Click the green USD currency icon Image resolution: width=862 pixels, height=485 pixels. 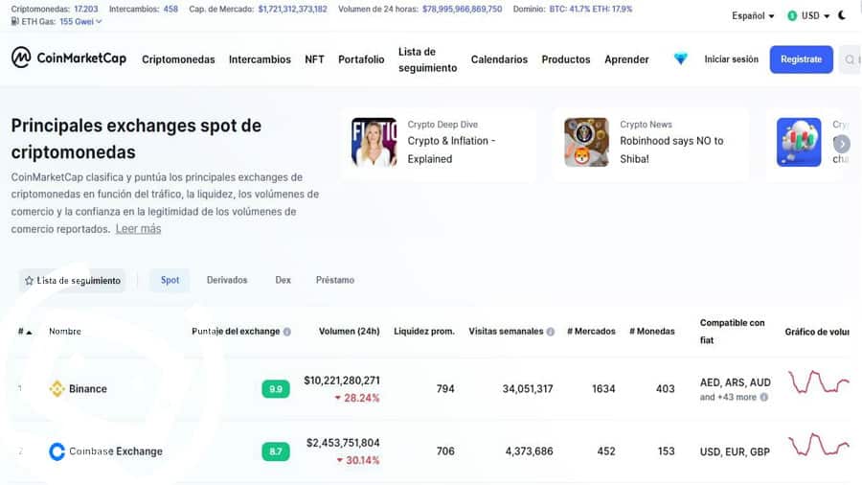tap(792, 16)
